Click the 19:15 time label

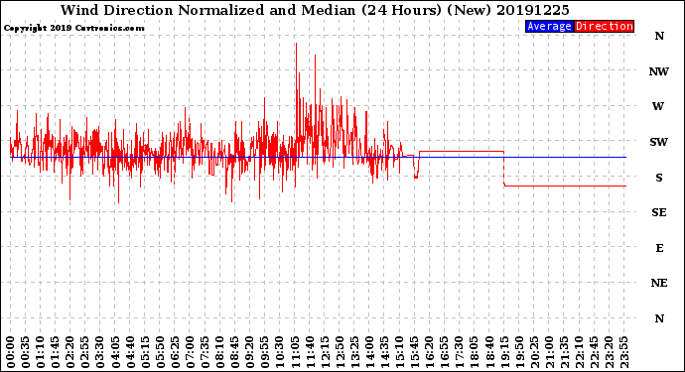pyautogui.click(x=503, y=352)
